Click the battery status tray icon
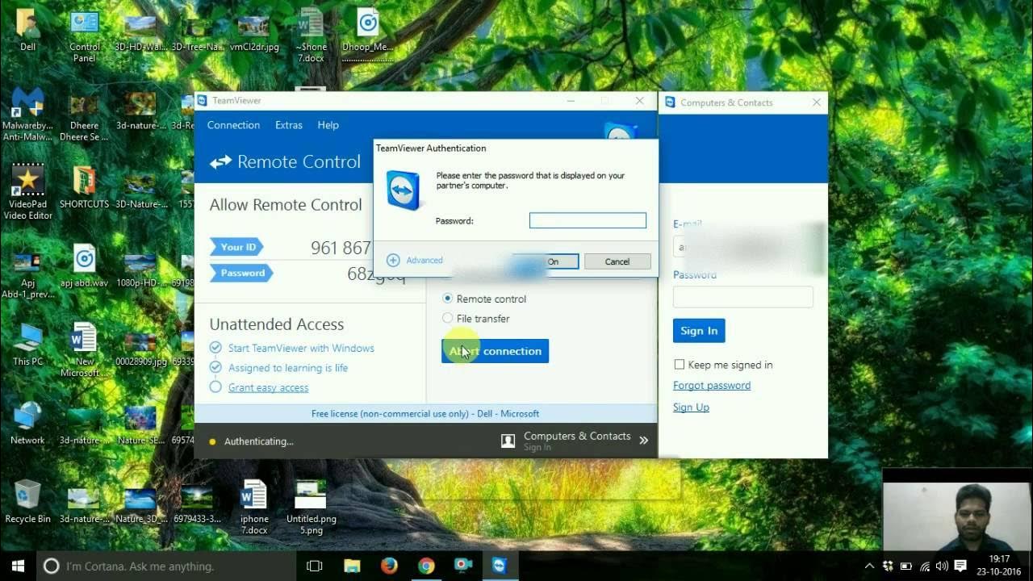The width and height of the screenshot is (1033, 581). (906, 566)
